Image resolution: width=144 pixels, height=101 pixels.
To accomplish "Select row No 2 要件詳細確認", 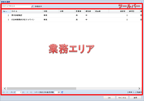I will click(72, 15).
